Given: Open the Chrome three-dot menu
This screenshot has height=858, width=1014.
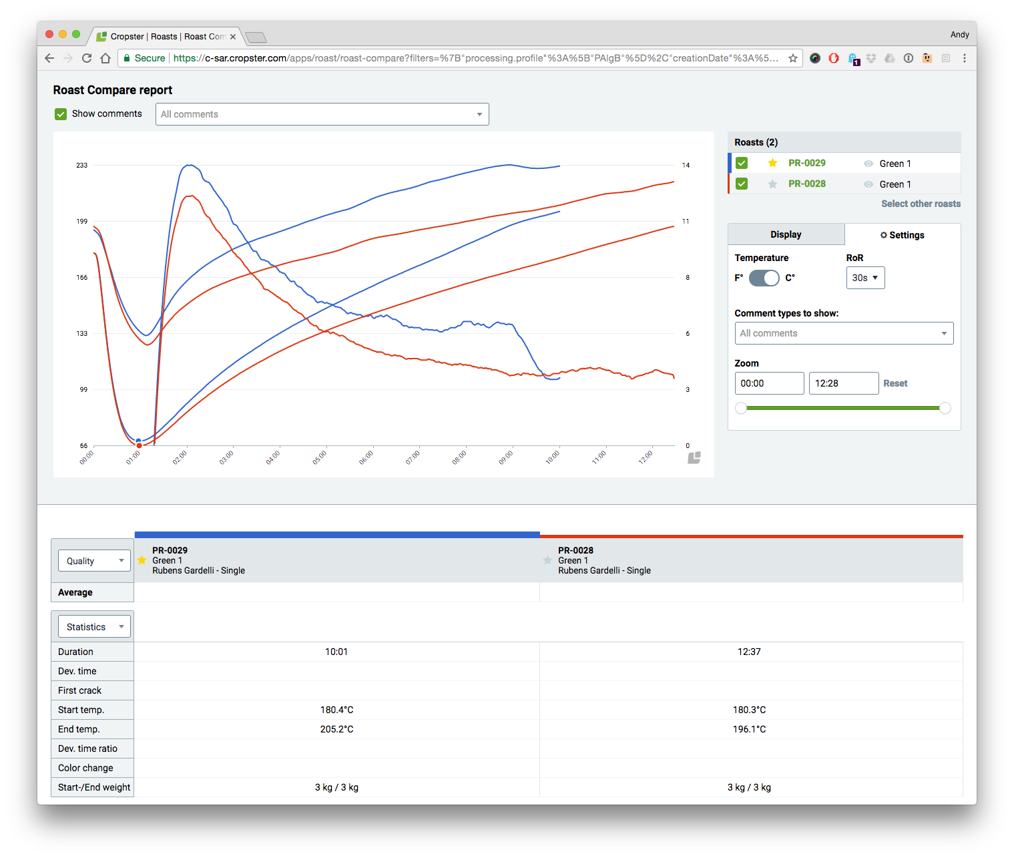Looking at the screenshot, I should coord(964,58).
